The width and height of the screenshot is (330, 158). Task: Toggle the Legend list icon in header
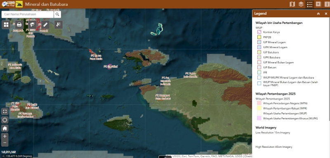pyautogui.click(x=310, y=4)
